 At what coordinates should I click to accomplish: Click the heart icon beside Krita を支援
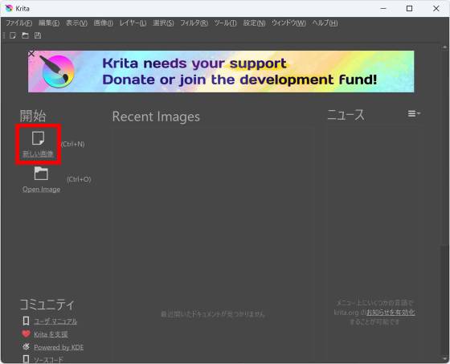click(26, 333)
